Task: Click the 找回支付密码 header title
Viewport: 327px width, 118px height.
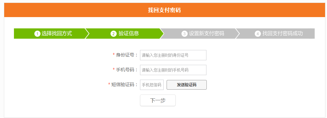Action: (x=164, y=10)
